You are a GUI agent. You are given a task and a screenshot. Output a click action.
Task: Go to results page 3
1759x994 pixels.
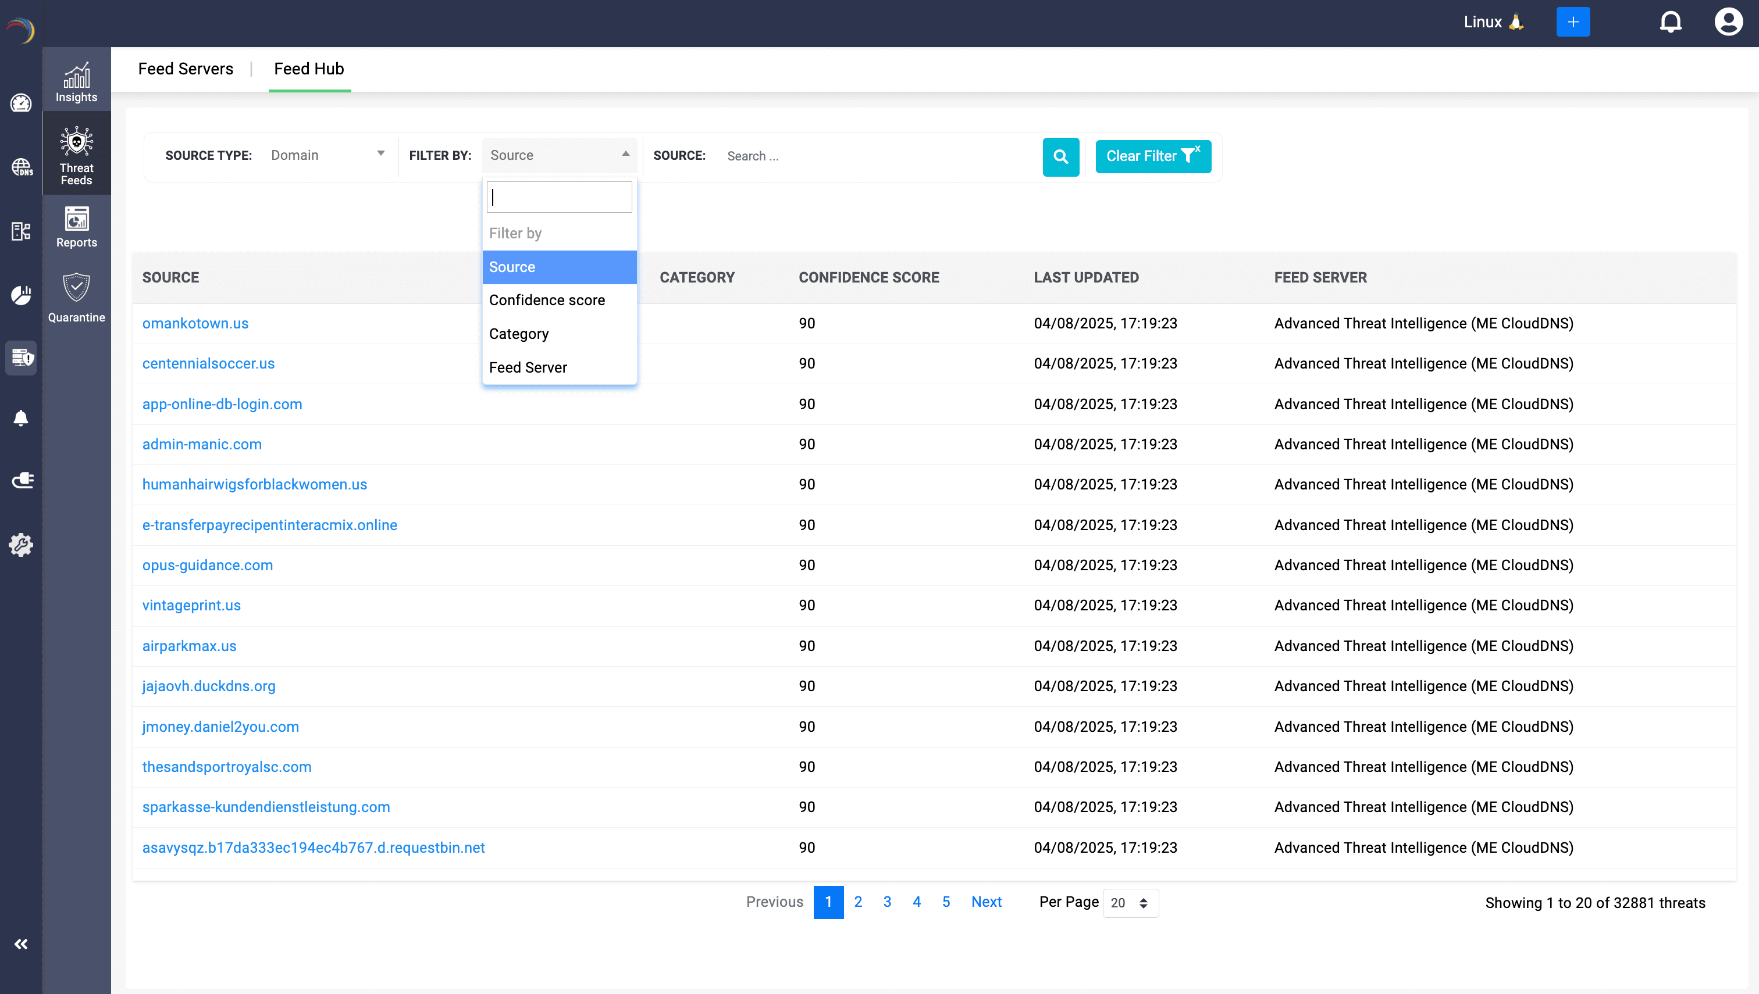coord(886,902)
